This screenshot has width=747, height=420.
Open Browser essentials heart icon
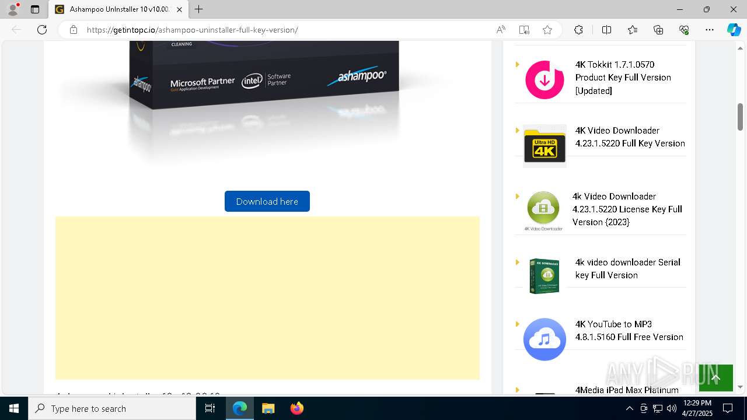(684, 30)
